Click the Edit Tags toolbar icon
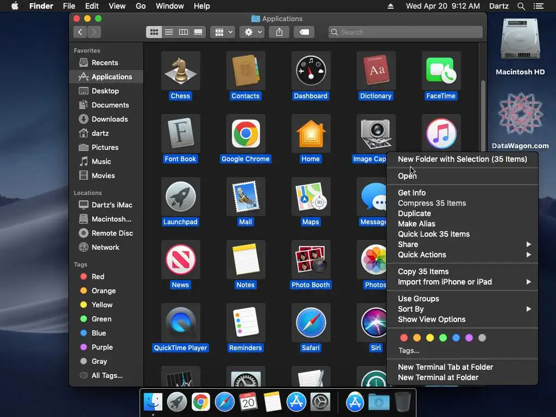Screen dimensions: 556x417 304,32
